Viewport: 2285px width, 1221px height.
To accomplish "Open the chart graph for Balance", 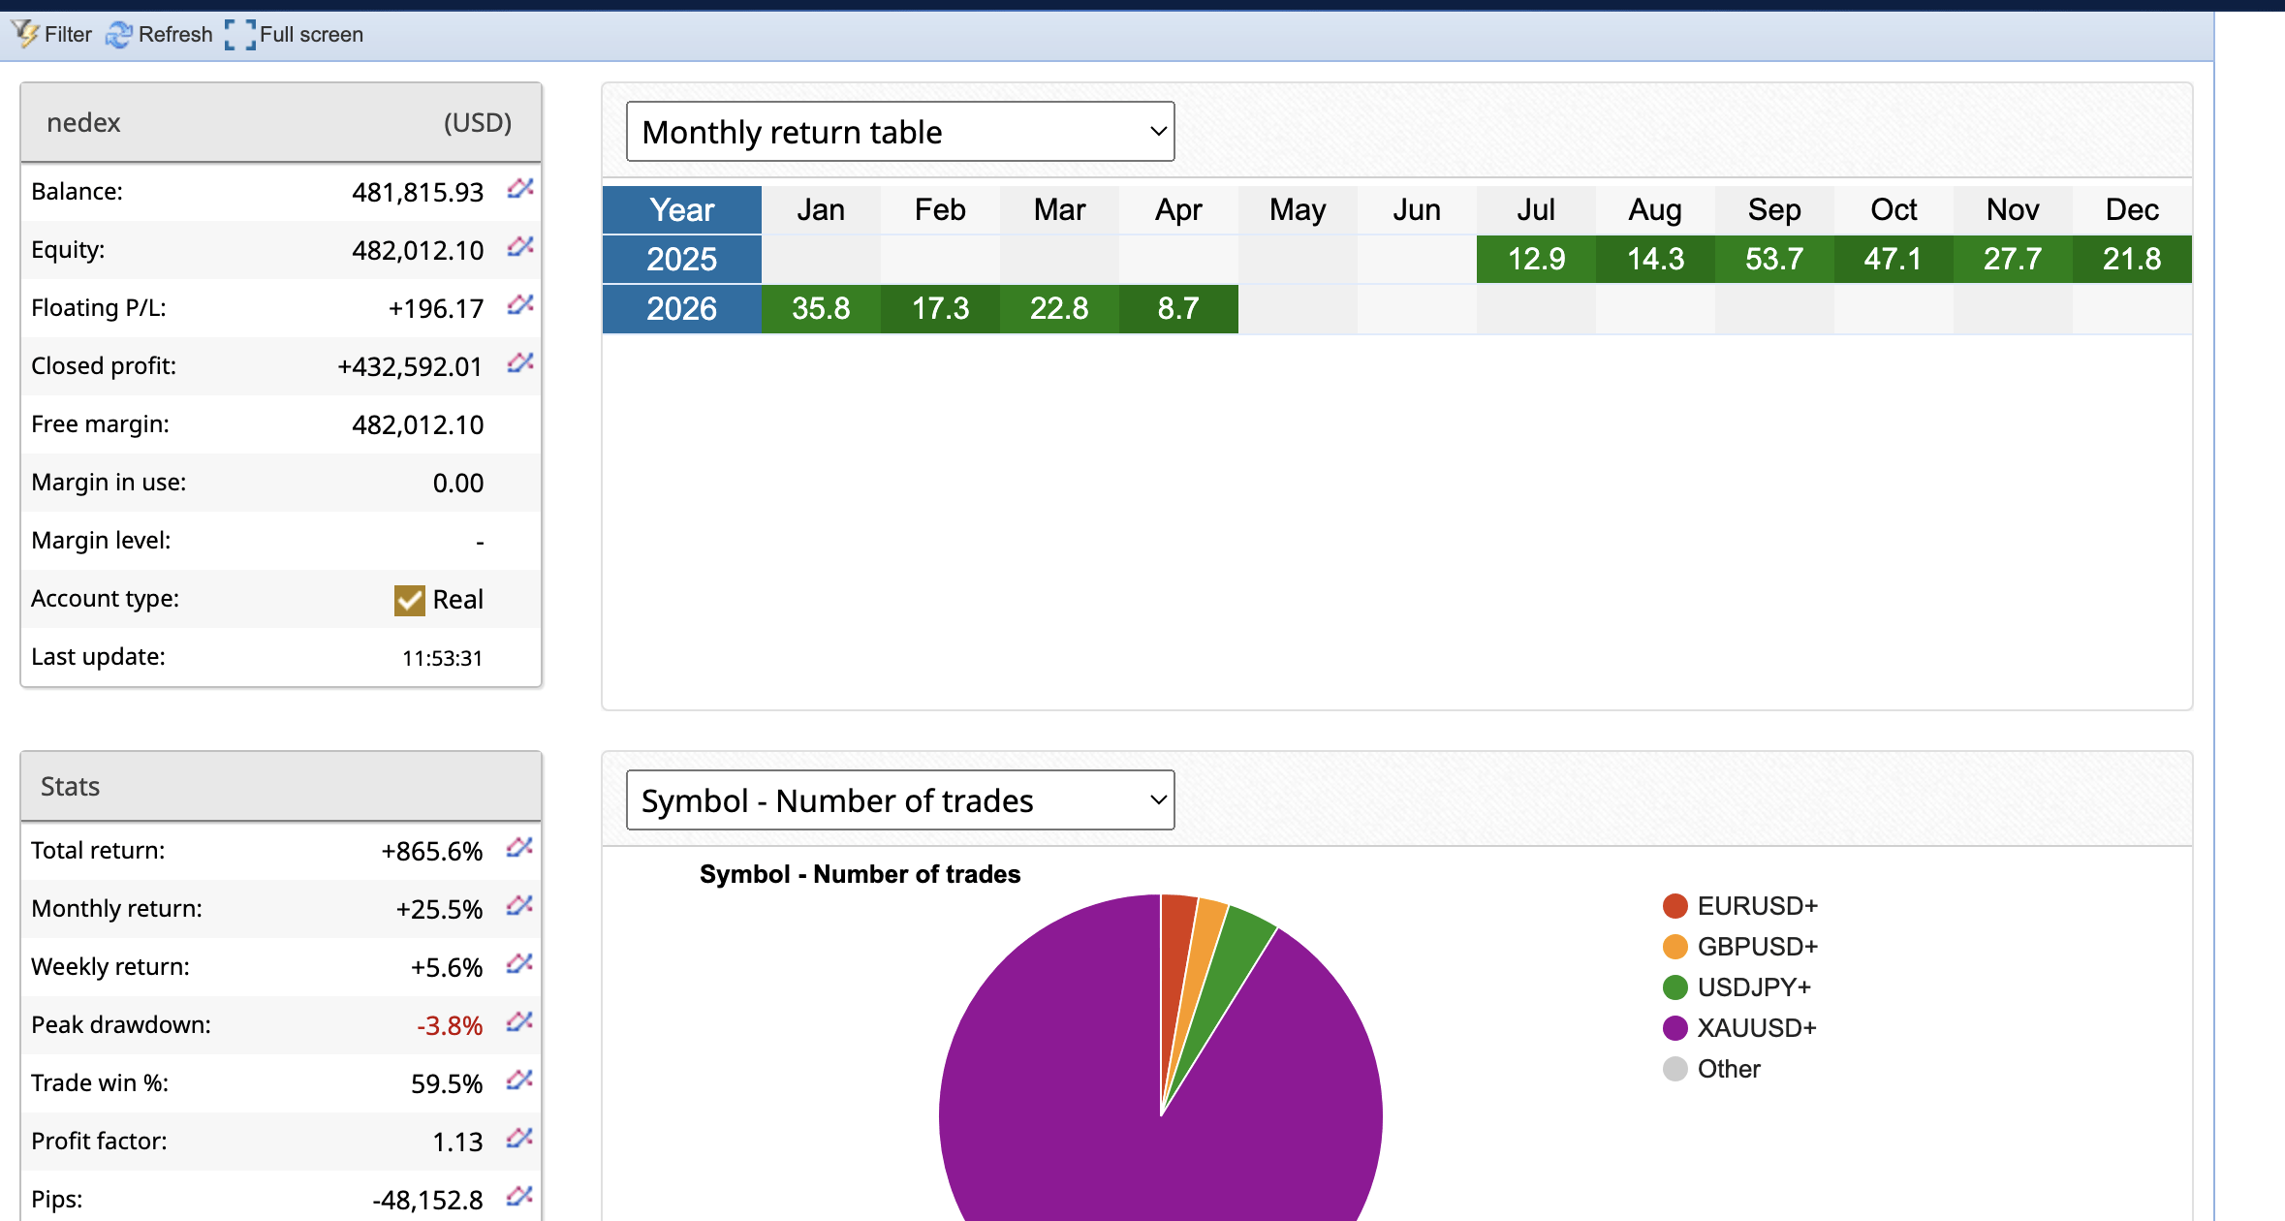I will tap(520, 189).
